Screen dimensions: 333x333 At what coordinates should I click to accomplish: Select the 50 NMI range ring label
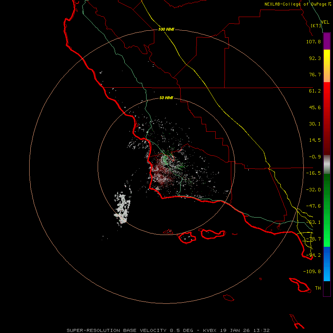tap(166, 98)
